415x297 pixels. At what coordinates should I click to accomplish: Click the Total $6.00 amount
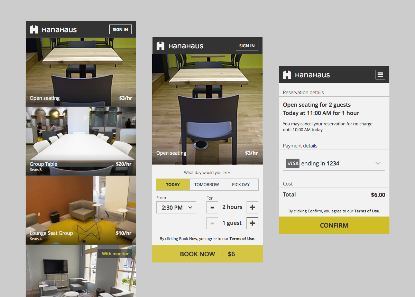[x=378, y=195]
